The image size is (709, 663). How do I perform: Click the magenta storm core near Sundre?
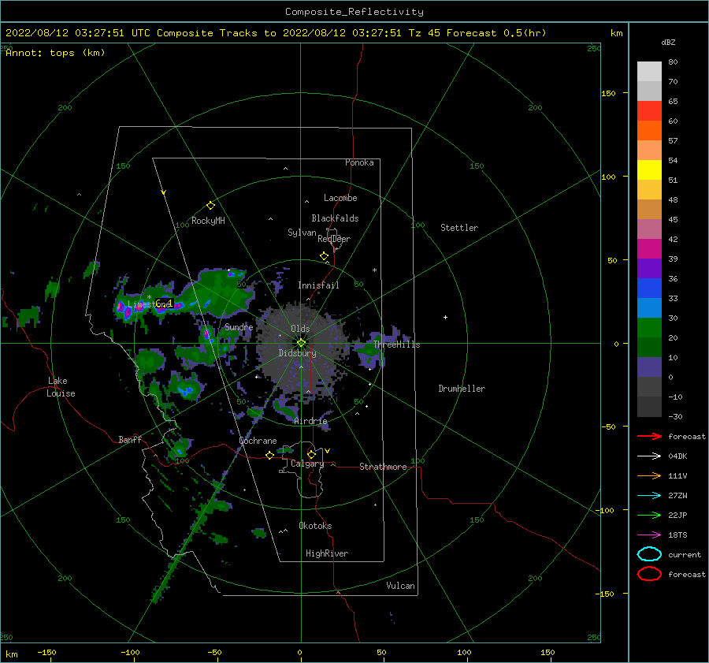tap(206, 334)
